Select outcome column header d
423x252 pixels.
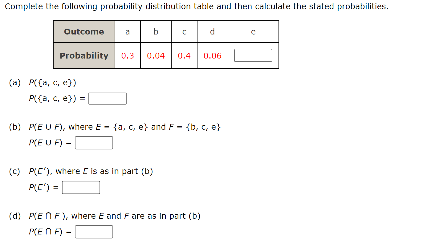click(x=212, y=31)
